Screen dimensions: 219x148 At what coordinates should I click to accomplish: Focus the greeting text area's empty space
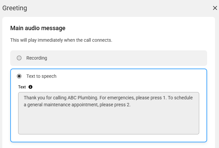109,121
